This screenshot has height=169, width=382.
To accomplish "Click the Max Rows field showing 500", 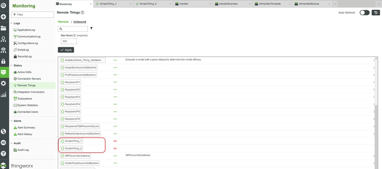I will point(69,41).
